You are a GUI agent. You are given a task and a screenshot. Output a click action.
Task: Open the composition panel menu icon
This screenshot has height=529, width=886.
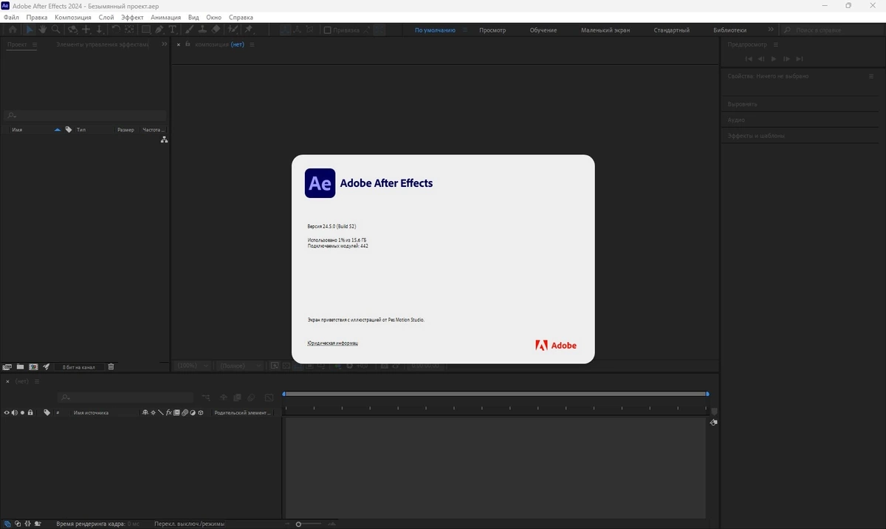click(252, 44)
